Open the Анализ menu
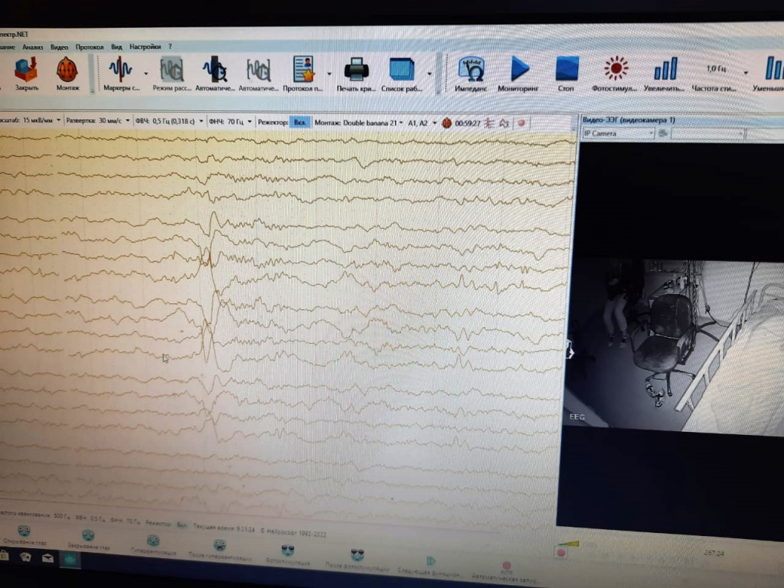This screenshot has height=588, width=784. click(x=32, y=47)
